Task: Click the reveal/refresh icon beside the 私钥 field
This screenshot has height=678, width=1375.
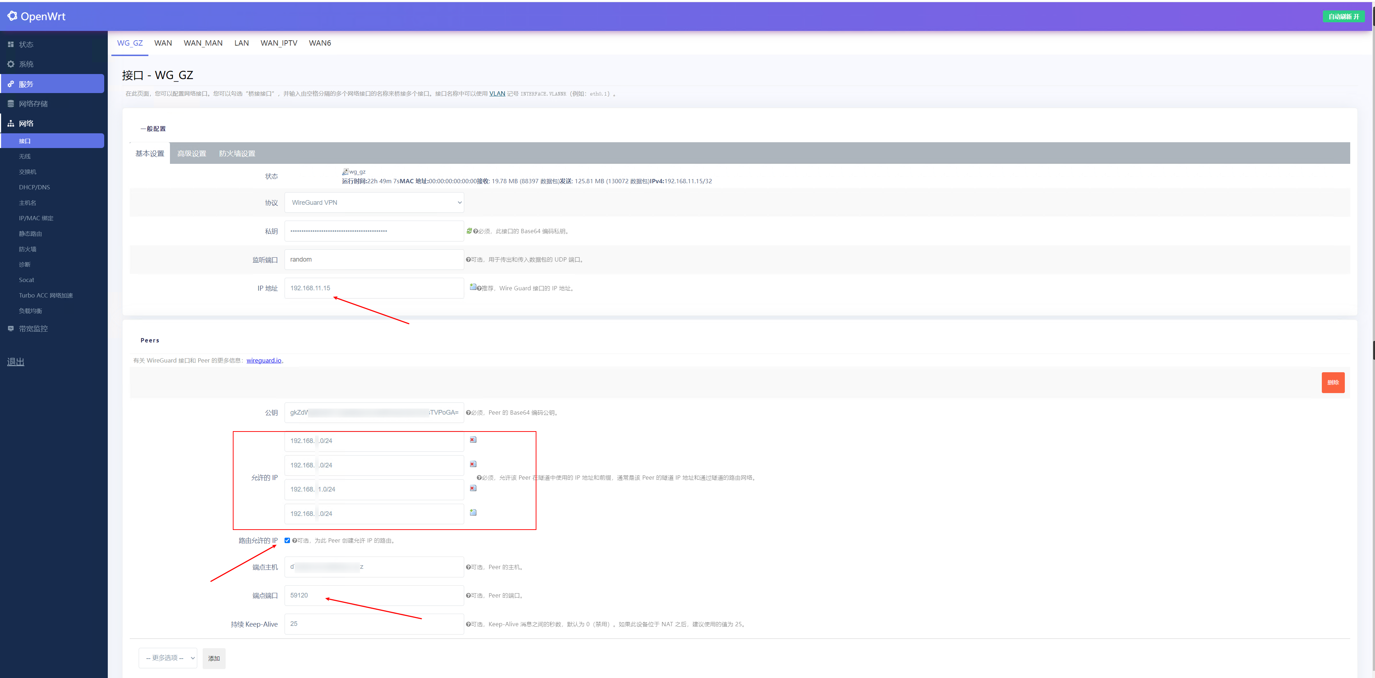Action: [469, 231]
